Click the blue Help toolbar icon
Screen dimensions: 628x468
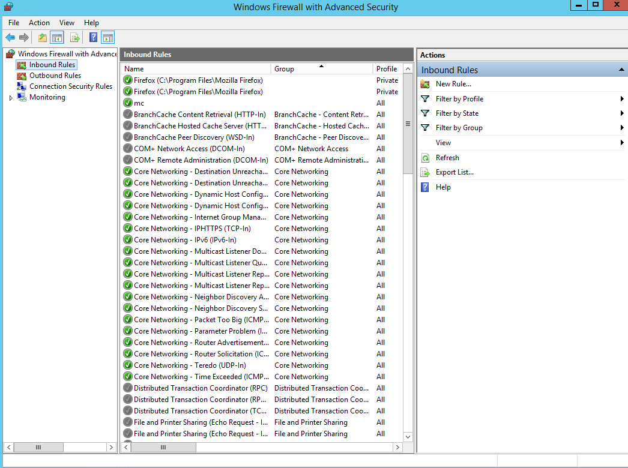pos(93,38)
